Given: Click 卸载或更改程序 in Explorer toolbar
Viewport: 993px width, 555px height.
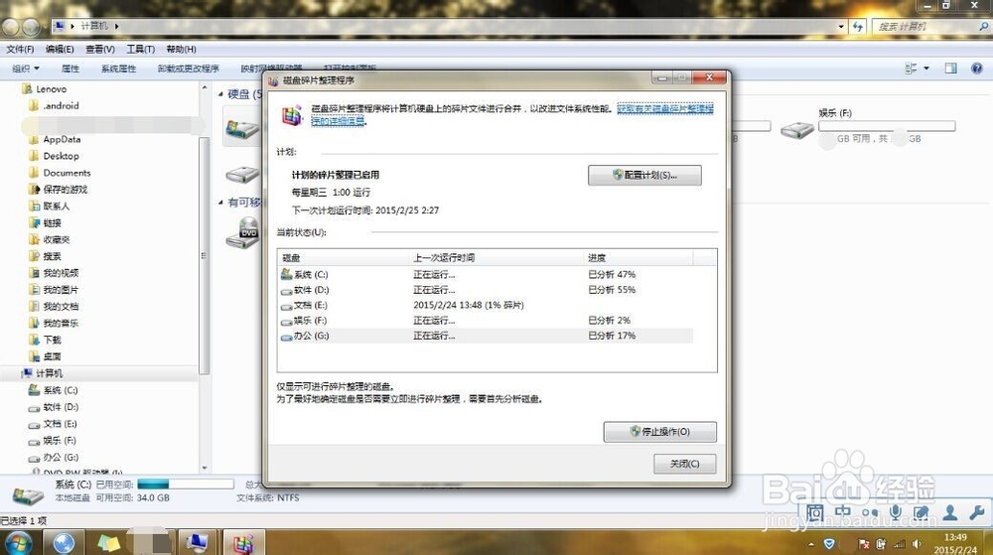Looking at the screenshot, I should (x=188, y=69).
